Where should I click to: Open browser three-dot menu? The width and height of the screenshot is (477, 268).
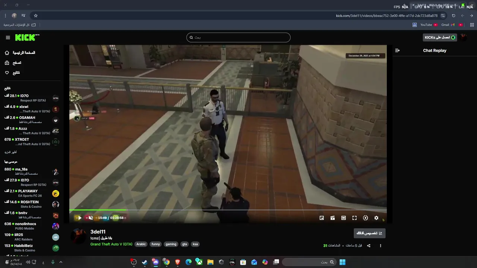pyautogui.click(x=5, y=16)
